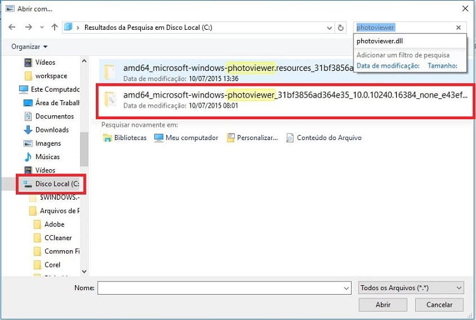Go back using the left arrow
Screen dimensions: 476x320
coord(12,27)
